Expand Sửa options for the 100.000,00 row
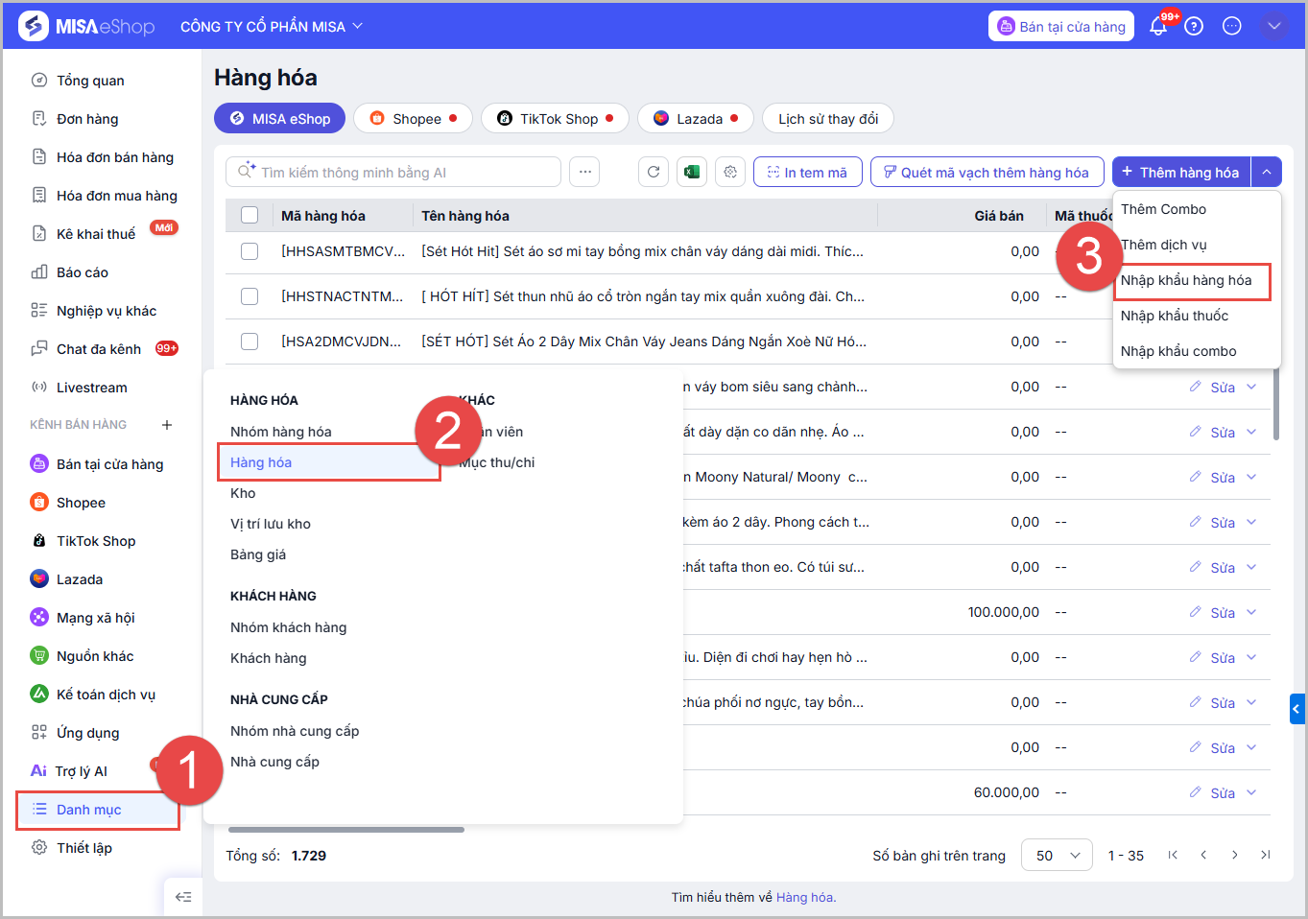 (1251, 612)
